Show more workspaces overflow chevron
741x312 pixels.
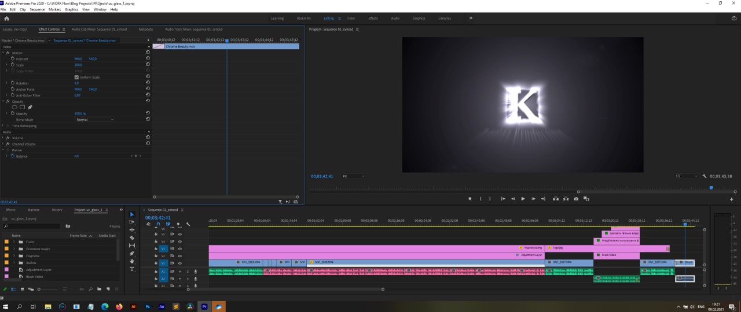[471, 18]
